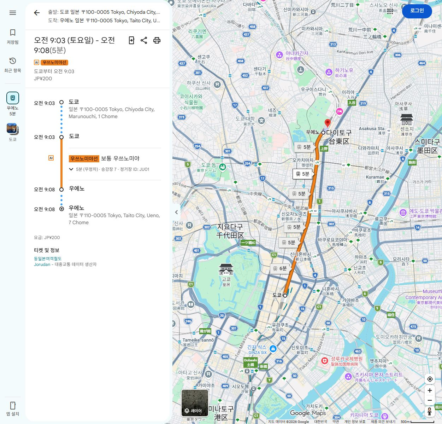Open the Google apps grid icon

pyautogui.click(x=390, y=11)
